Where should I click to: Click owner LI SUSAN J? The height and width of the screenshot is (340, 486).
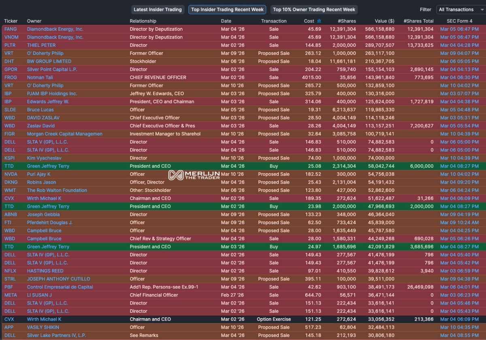tap(40, 295)
